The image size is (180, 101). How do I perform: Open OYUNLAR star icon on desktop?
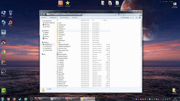tap(67, 4)
